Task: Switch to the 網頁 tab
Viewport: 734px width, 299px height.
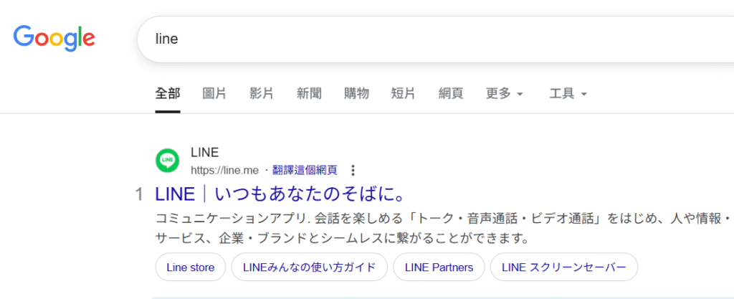Action: (x=450, y=94)
